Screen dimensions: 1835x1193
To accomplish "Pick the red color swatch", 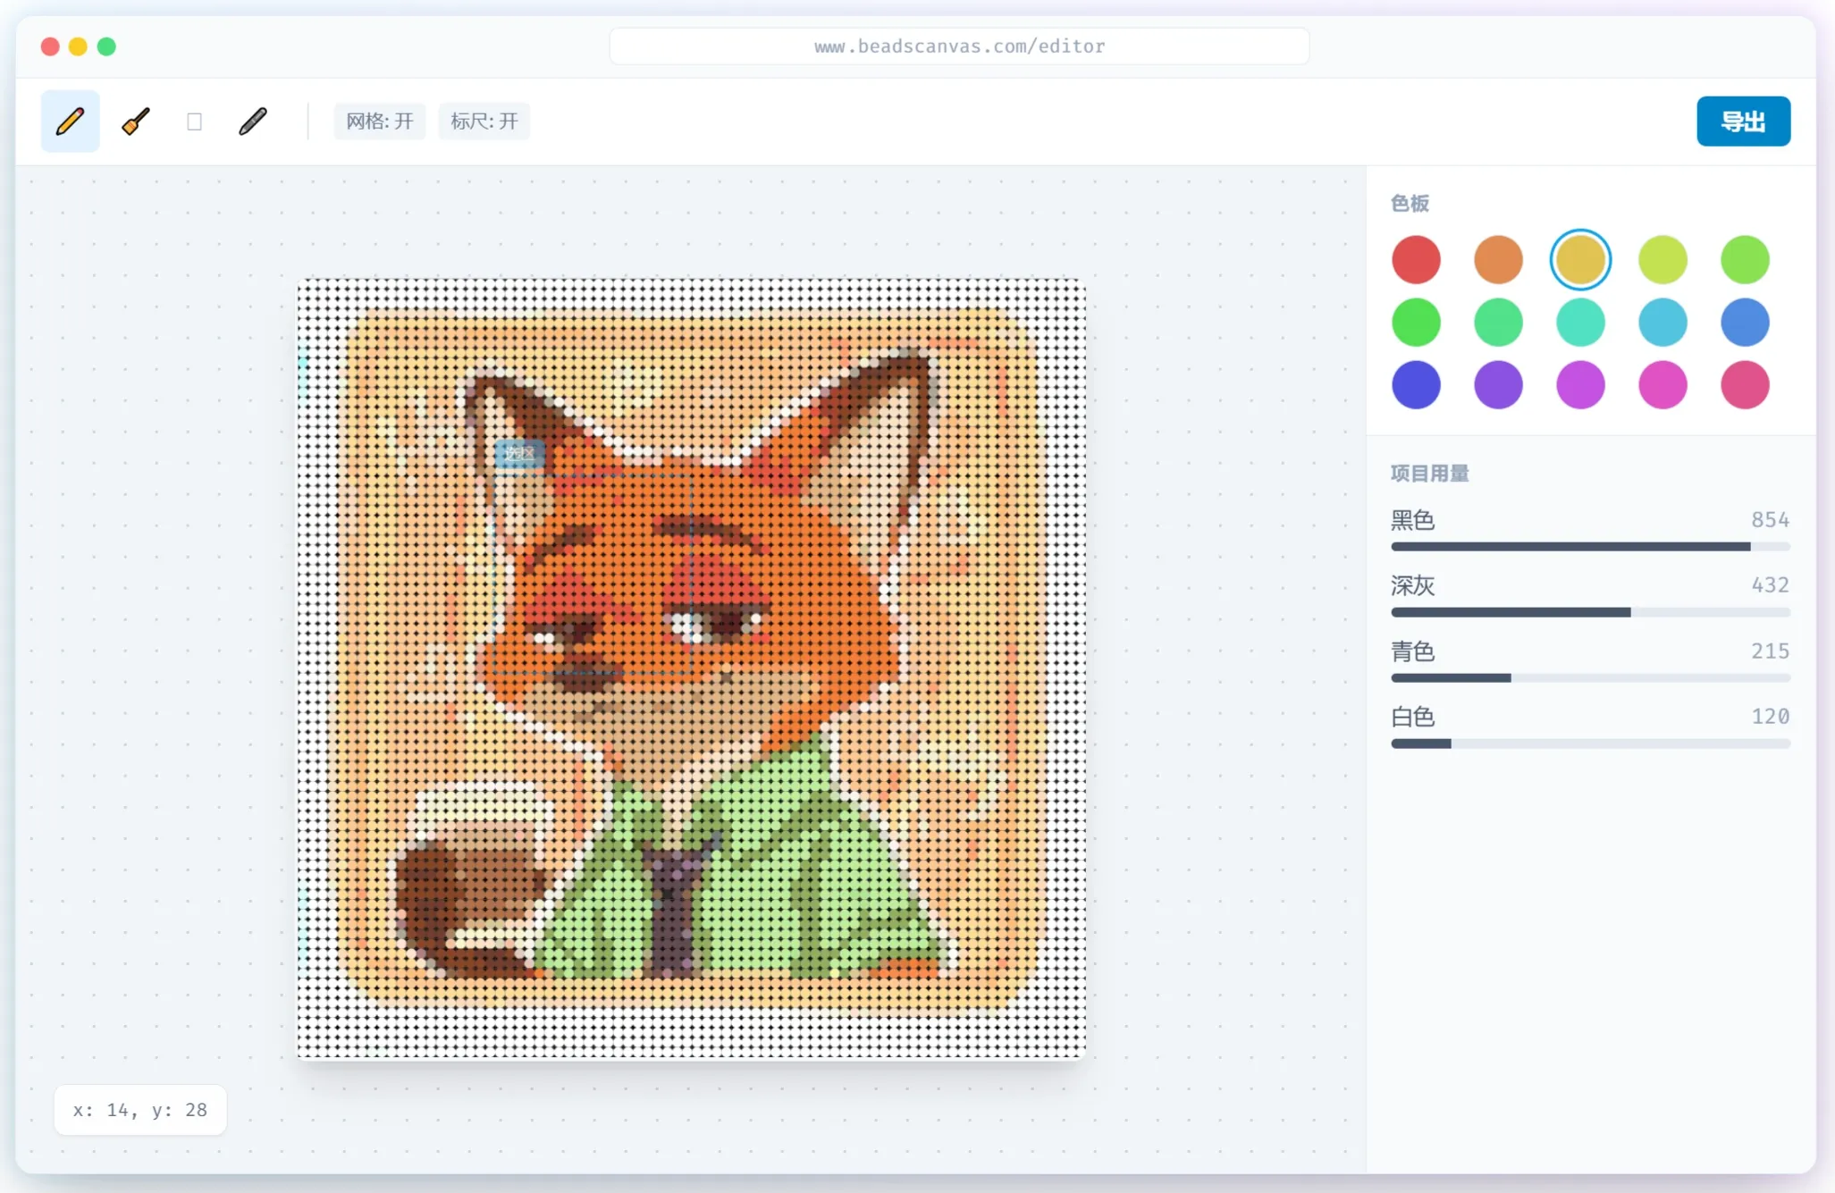I will pyautogui.click(x=1416, y=260).
